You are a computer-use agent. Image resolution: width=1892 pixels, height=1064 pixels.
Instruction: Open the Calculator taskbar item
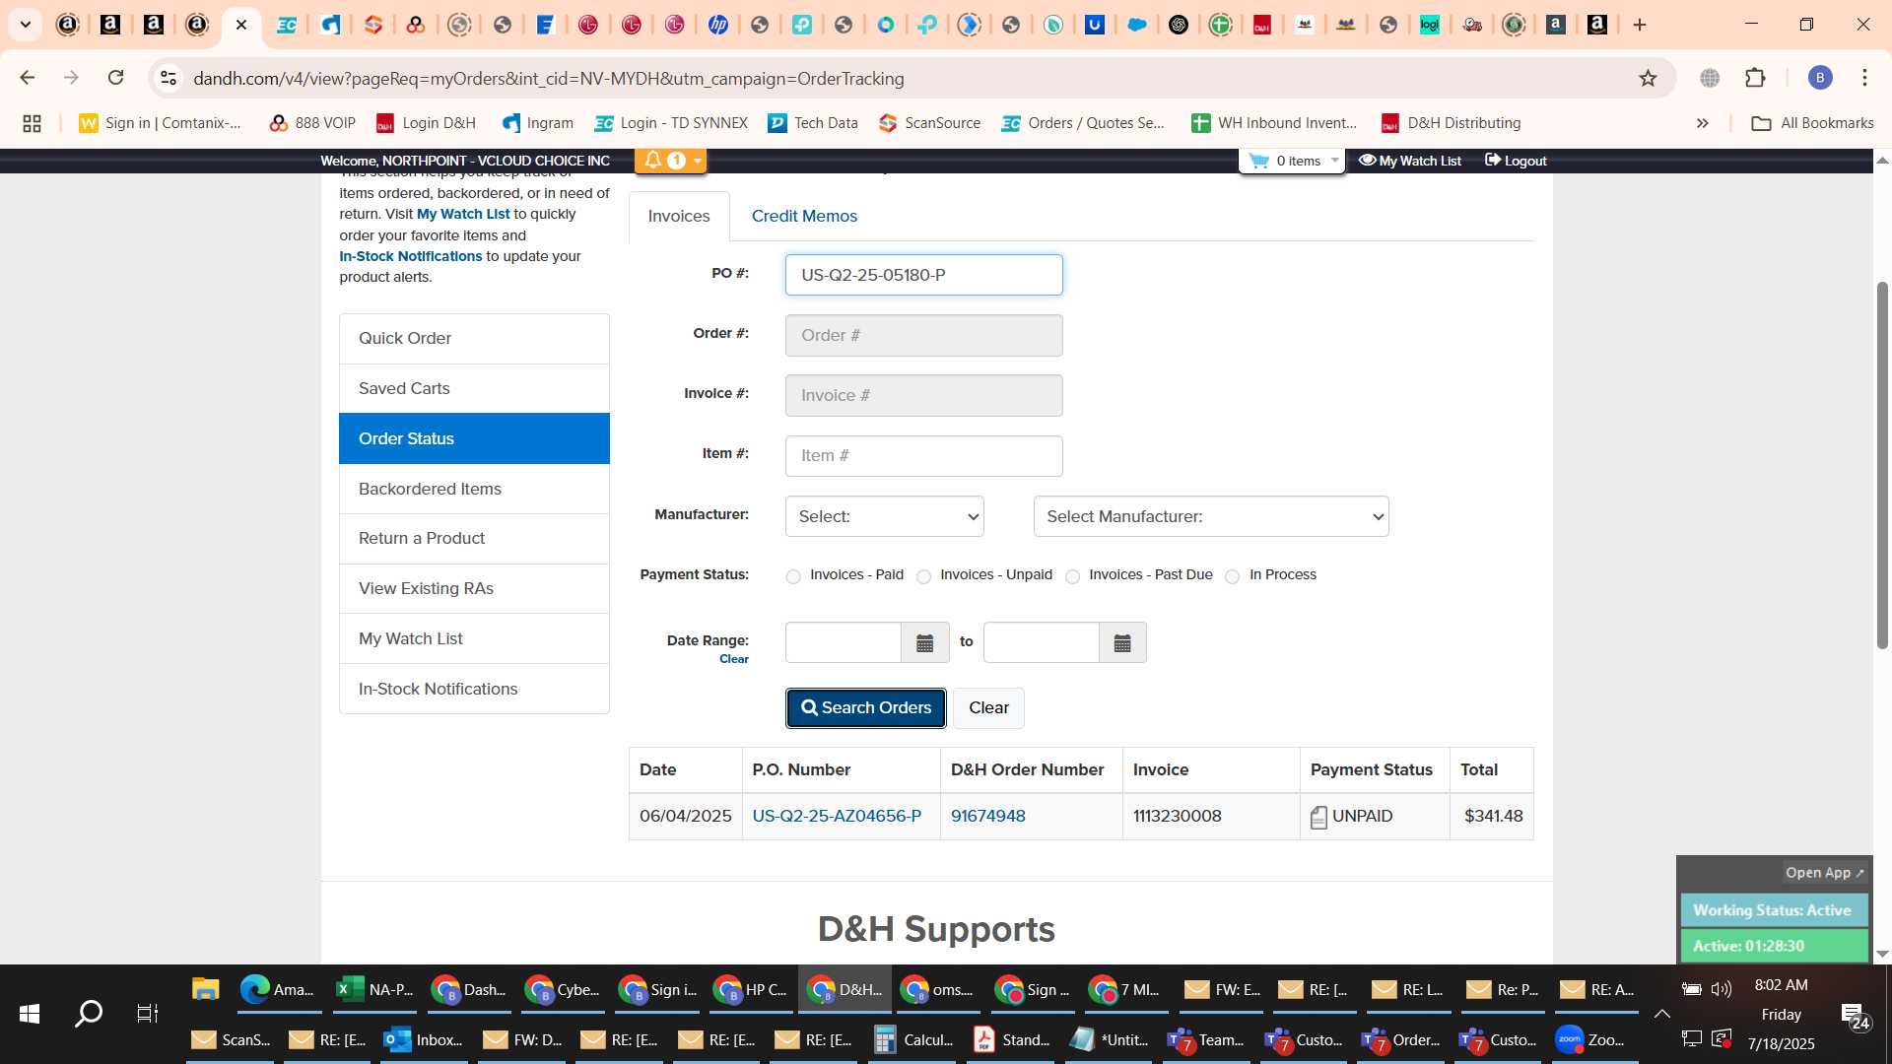tap(913, 1039)
